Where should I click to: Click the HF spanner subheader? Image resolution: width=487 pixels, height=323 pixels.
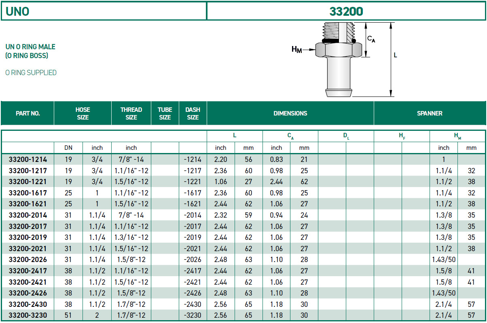402,136
